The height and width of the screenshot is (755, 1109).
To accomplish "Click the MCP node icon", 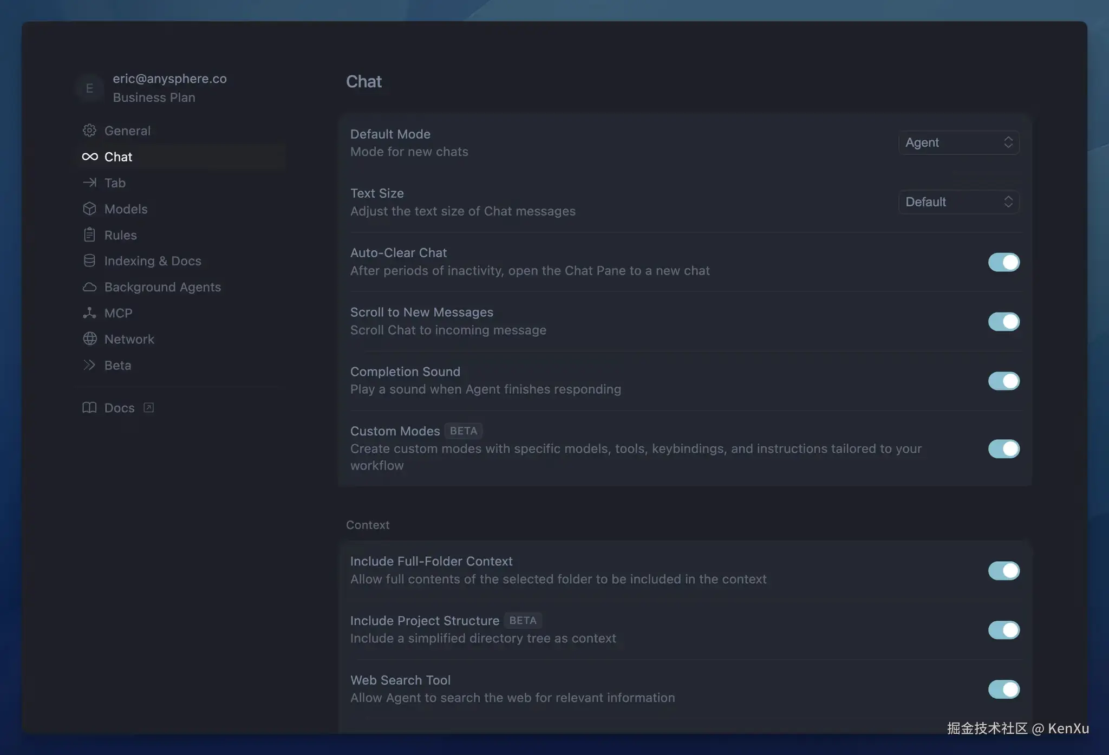I will (89, 313).
